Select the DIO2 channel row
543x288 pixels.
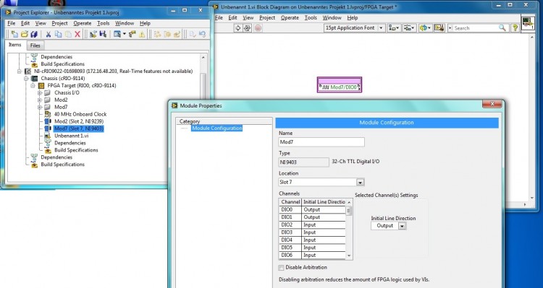point(312,224)
